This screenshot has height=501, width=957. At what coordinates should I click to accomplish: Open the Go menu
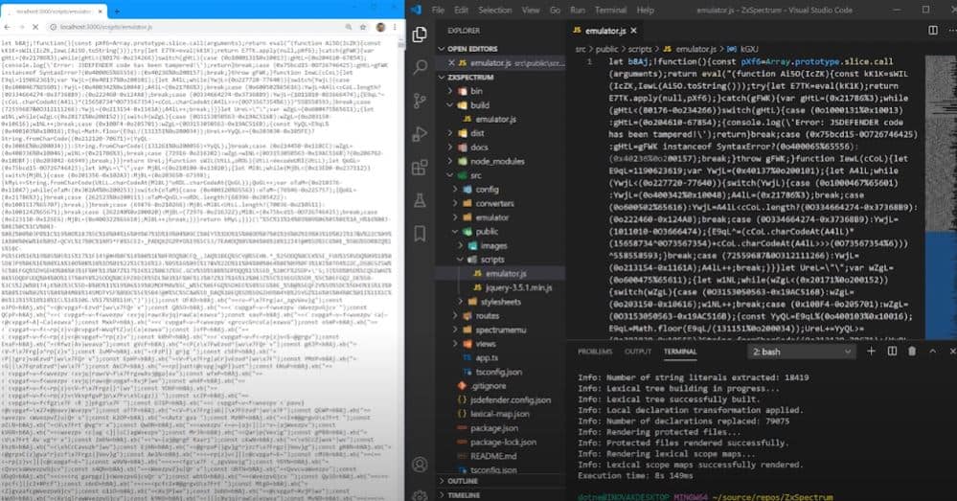pos(555,11)
